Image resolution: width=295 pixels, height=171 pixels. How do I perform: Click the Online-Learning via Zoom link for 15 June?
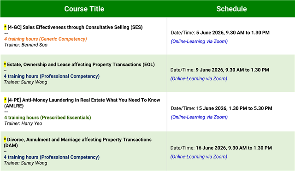pyautogui.click(x=199, y=117)
